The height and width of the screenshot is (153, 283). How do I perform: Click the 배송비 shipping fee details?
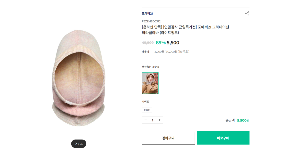[172, 52]
